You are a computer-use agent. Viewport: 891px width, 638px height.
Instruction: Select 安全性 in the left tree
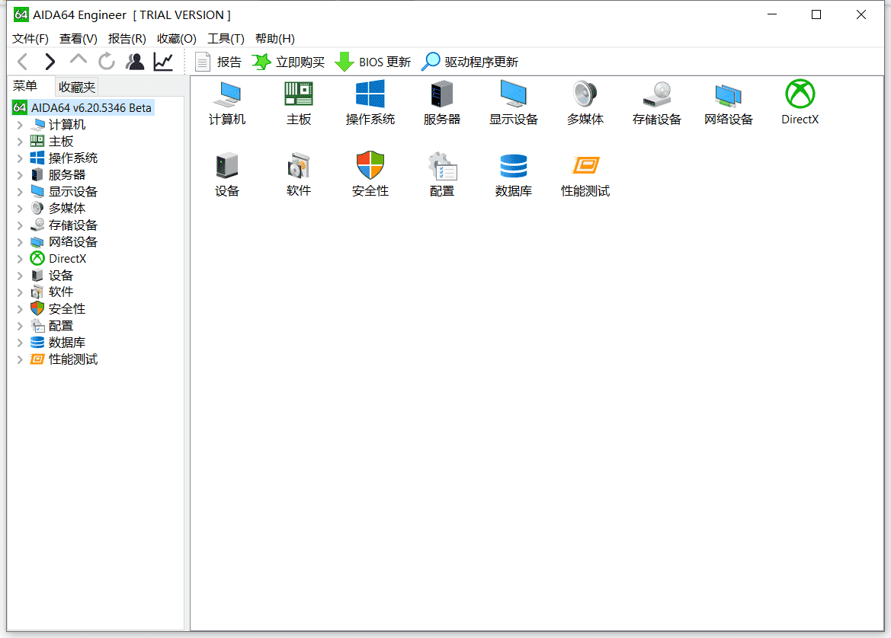(57, 309)
